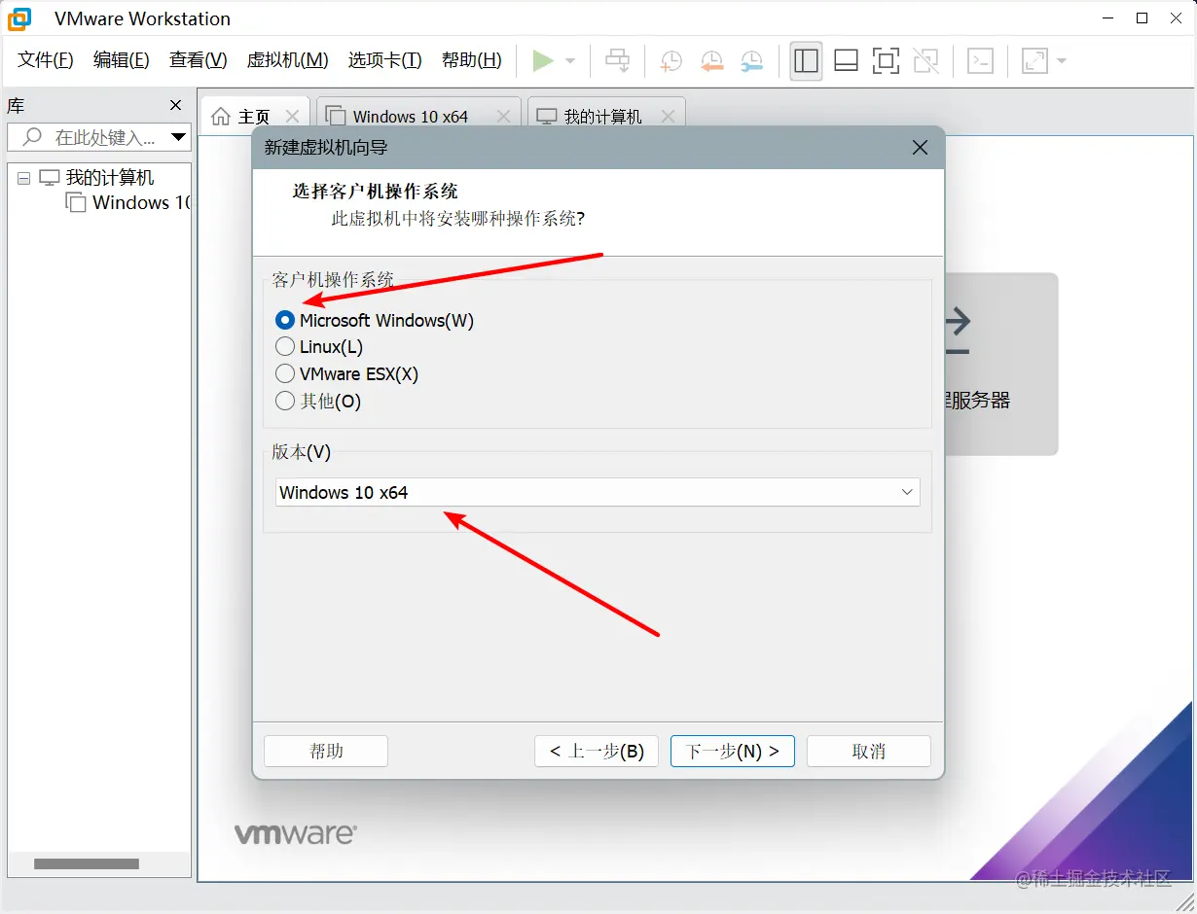Click the < 上一步(B) button
Screen dimensions: 1197x914
tap(597, 751)
